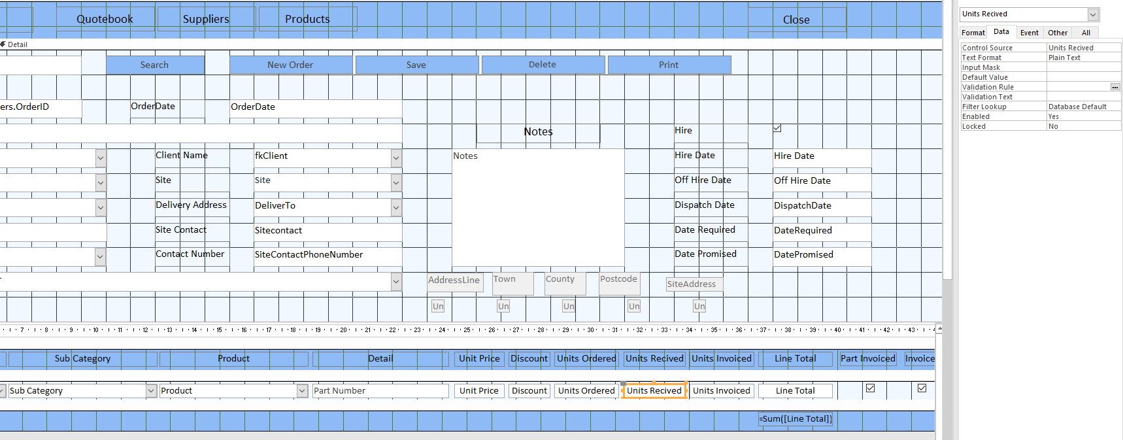Select the Part Number text box in subform
Image resolution: width=1123 pixels, height=440 pixels.
pos(380,391)
